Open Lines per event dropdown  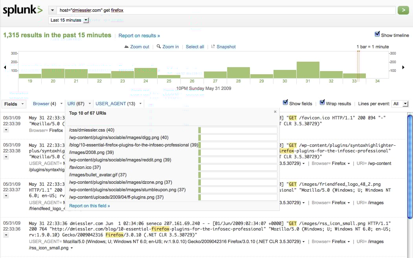click(400, 104)
